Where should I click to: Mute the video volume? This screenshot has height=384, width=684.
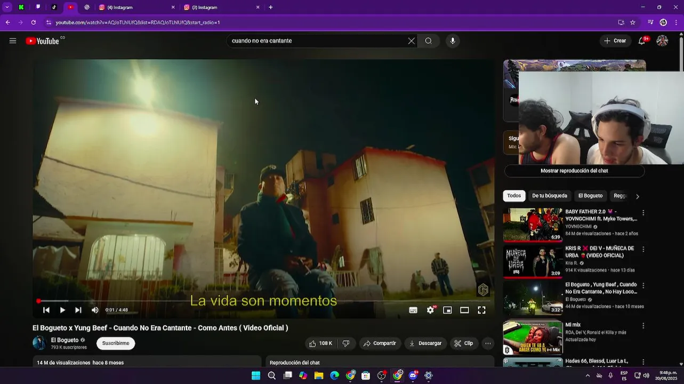95,310
